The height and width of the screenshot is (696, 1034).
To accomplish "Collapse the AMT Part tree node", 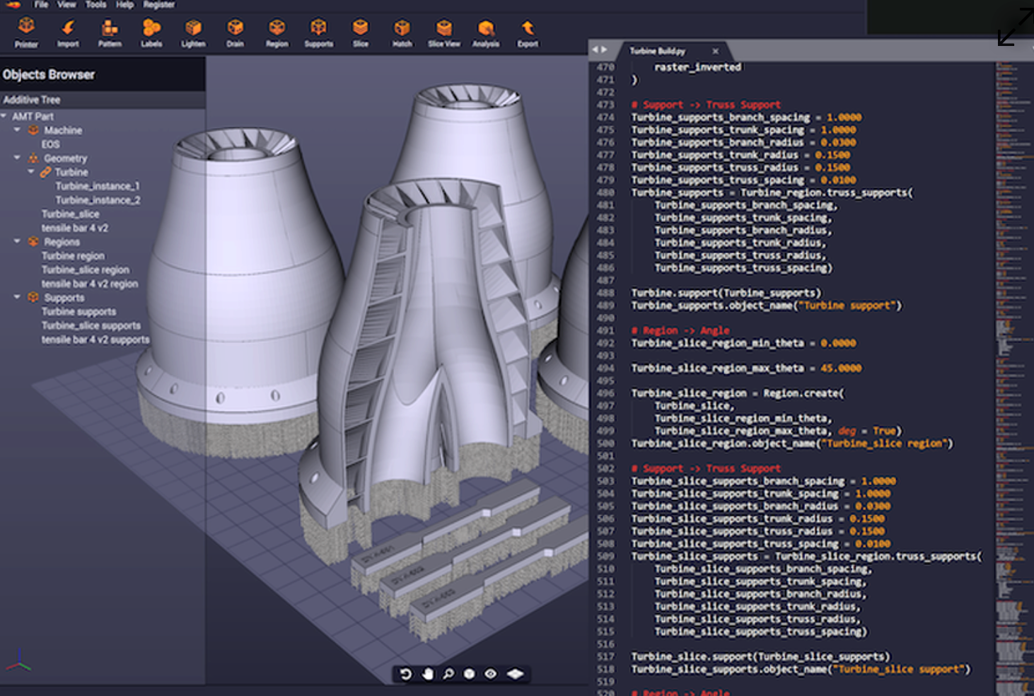I will (x=4, y=116).
